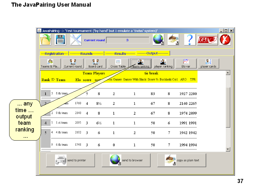
Task: Open the Elo var report
Action: (x=186, y=64)
